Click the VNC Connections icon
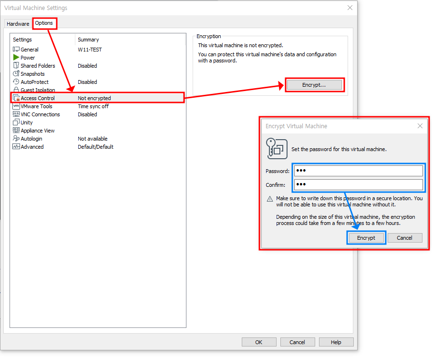This screenshot has height=357, width=432. click(16, 114)
